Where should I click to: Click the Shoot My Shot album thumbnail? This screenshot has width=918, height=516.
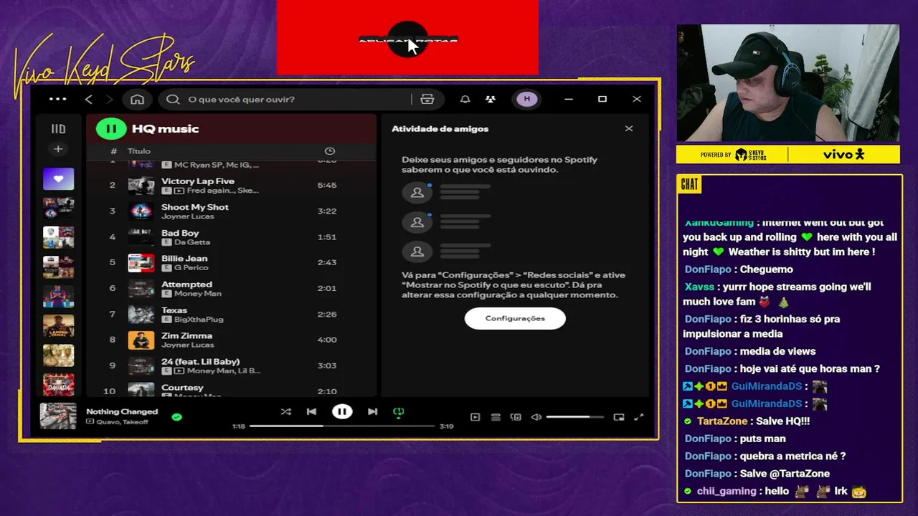coord(141,211)
